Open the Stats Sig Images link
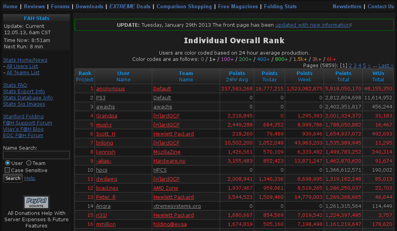The height and width of the screenshot is (231, 397). coord(24,104)
